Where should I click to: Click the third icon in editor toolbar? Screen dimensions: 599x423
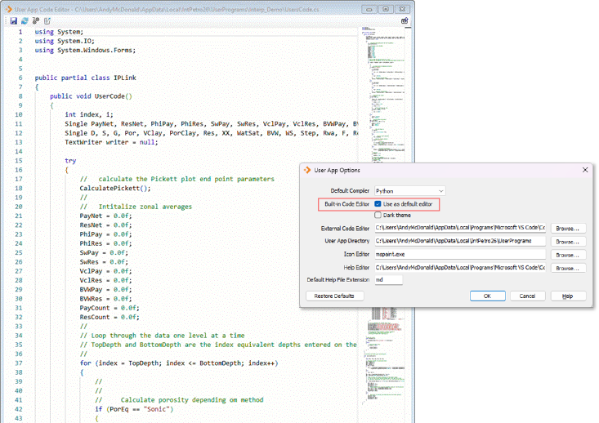[35, 20]
